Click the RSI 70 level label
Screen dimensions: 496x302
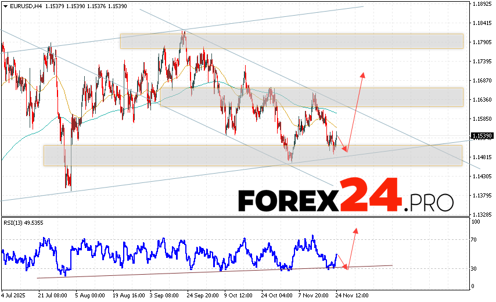(474, 239)
